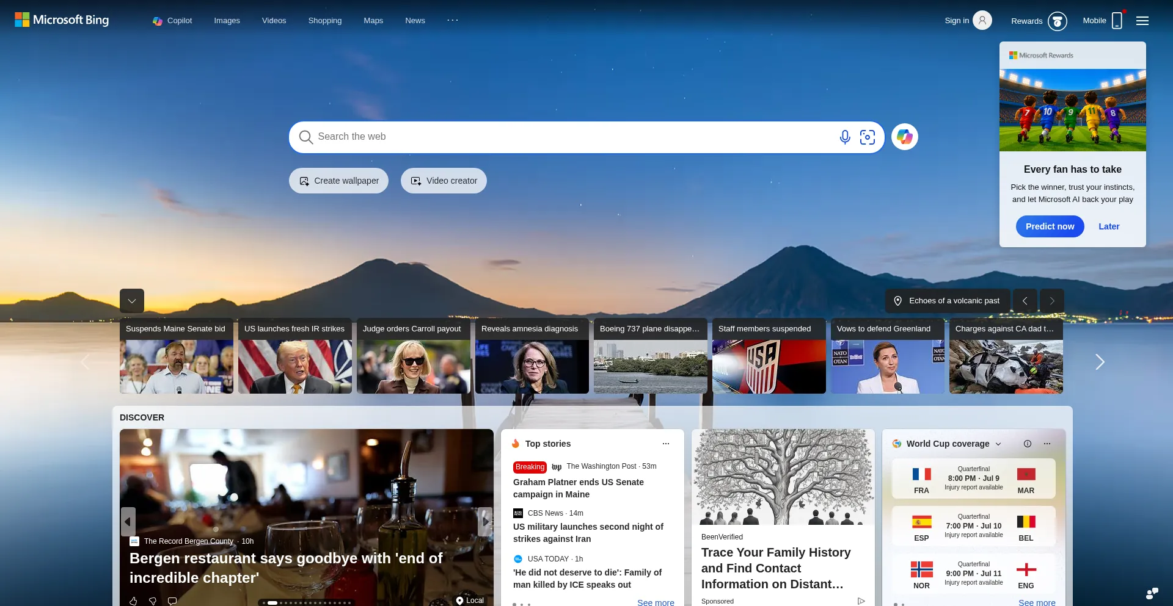Read 'He did not deserve to die' story
Viewport: 1173px width, 606px height.
pyautogui.click(x=587, y=579)
